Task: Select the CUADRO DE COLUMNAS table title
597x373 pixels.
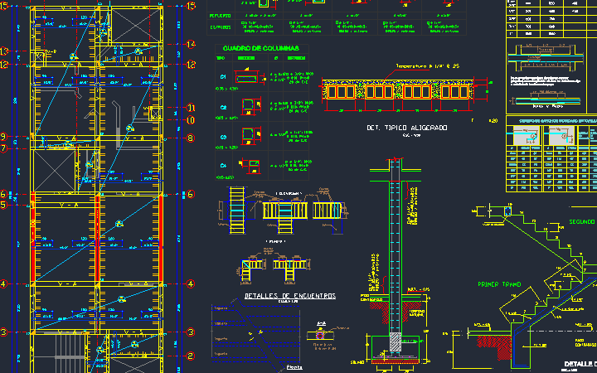Action: click(x=261, y=48)
